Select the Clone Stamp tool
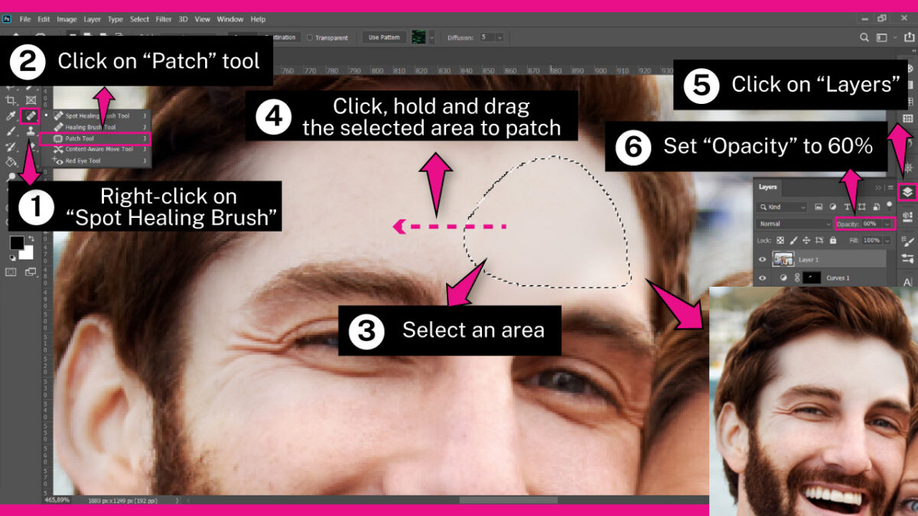 30,130
